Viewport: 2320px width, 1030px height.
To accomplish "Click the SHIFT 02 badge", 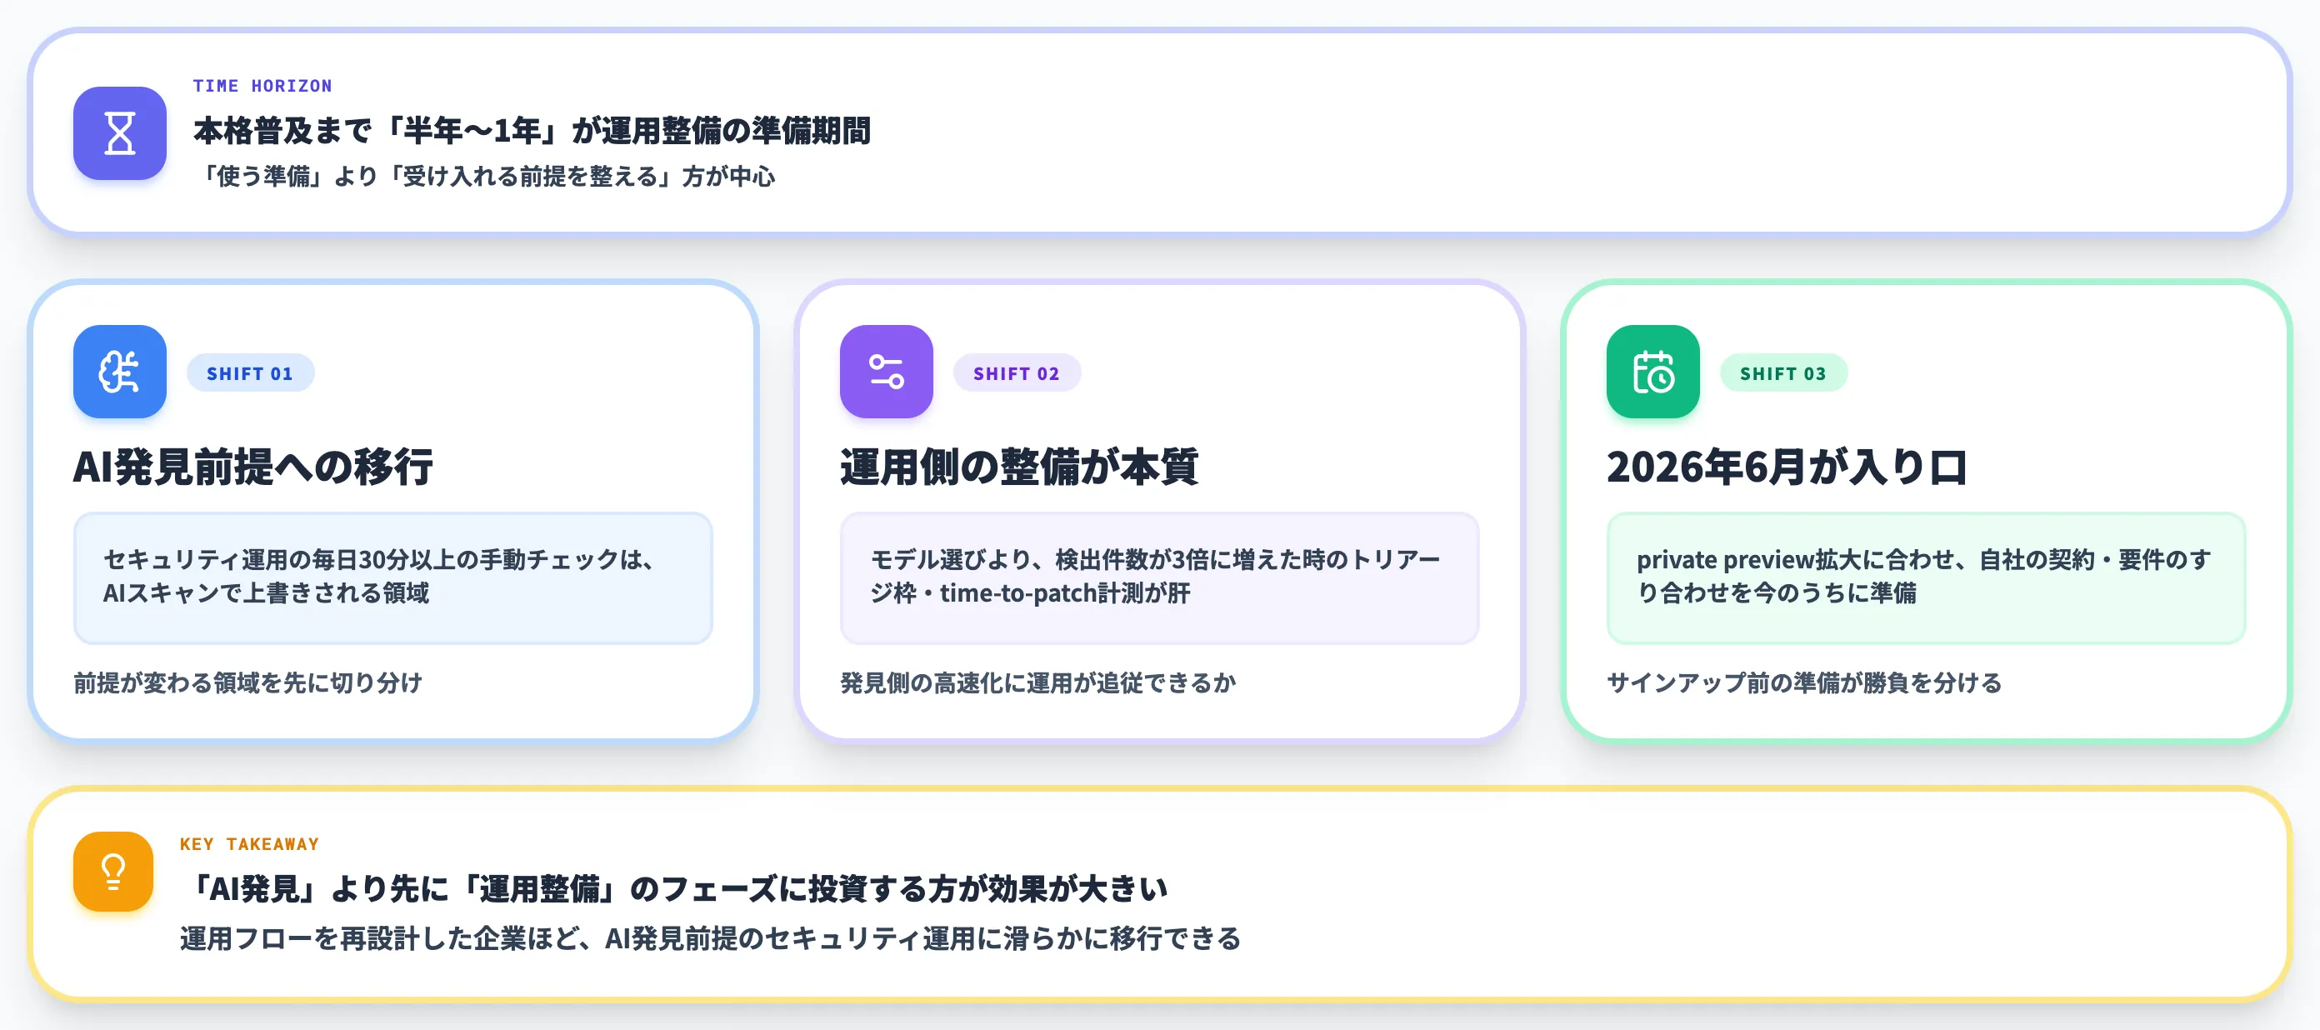I will [x=1017, y=372].
